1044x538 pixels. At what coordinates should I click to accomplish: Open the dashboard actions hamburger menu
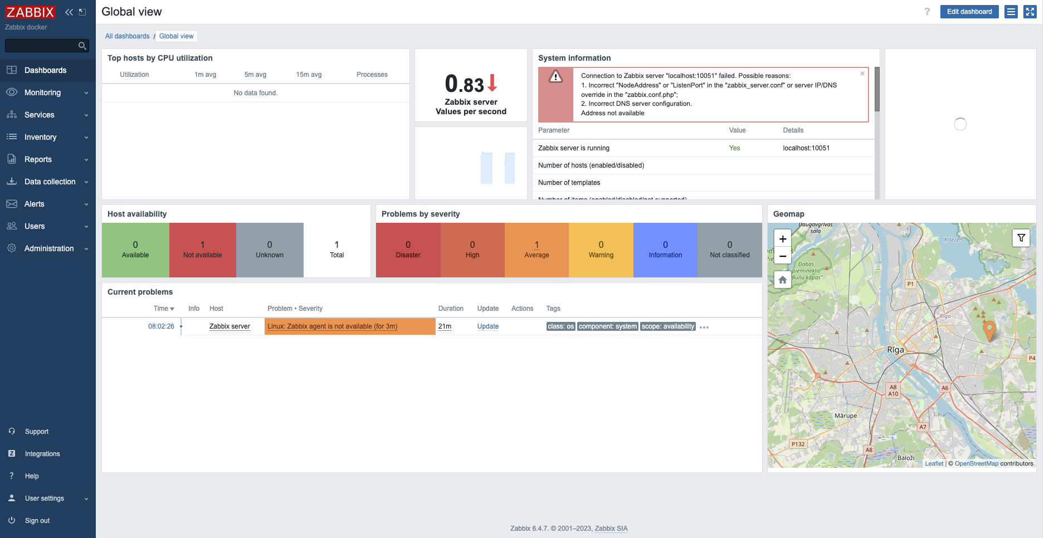point(1011,12)
